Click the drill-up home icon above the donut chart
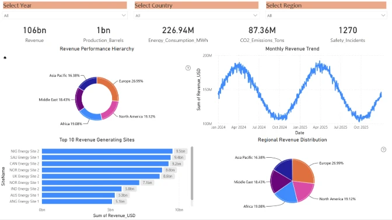This screenshot has height=220, width=392. pyautogui.click(x=5, y=58)
